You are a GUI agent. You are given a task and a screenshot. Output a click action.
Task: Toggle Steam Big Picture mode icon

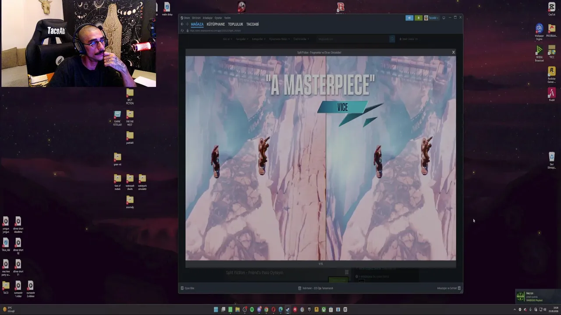(444, 18)
